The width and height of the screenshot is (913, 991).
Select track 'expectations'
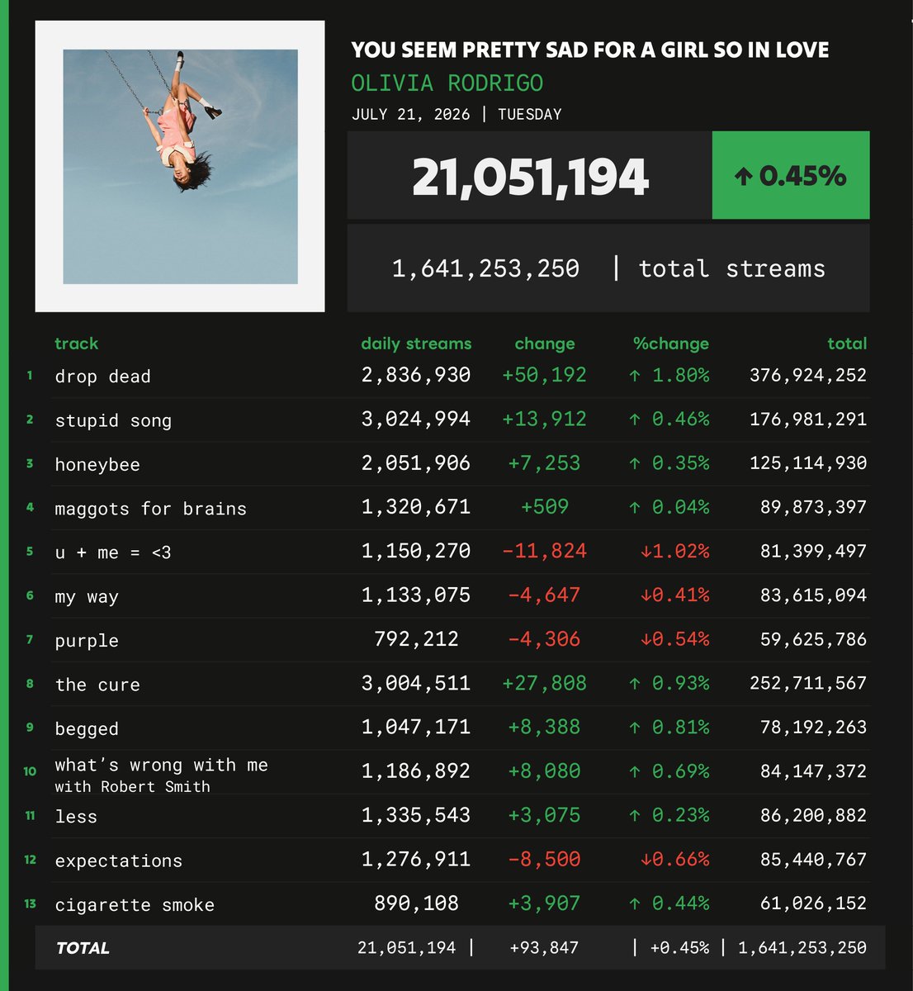pyautogui.click(x=118, y=861)
